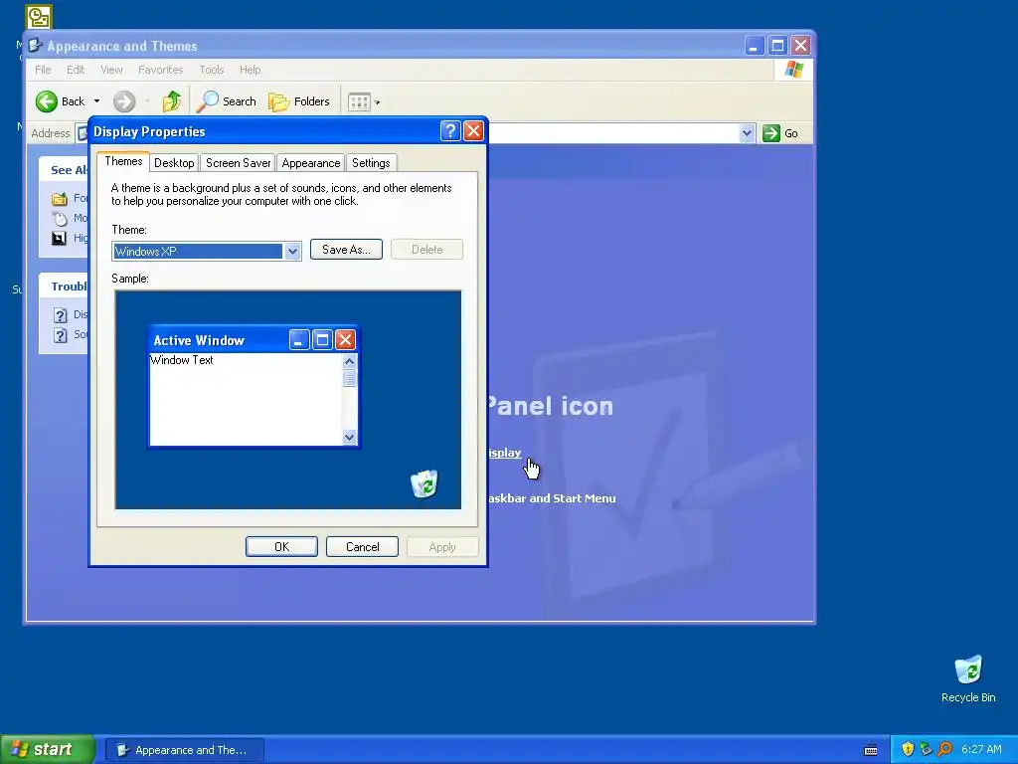The image size is (1018, 764).
Task: Click the security shield tray icon
Action: (908, 749)
